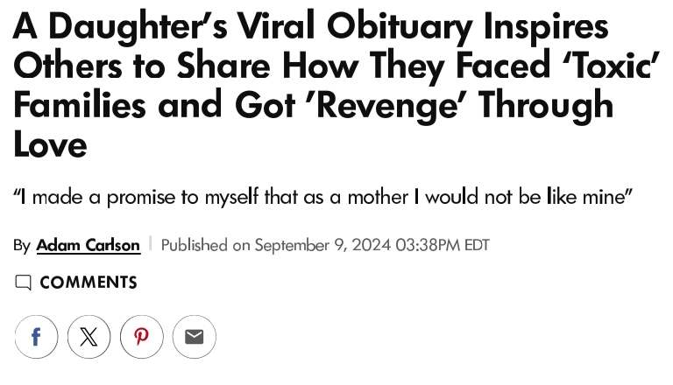
Task: Click the word 'Daughter's' in the headline
Action: point(143,26)
